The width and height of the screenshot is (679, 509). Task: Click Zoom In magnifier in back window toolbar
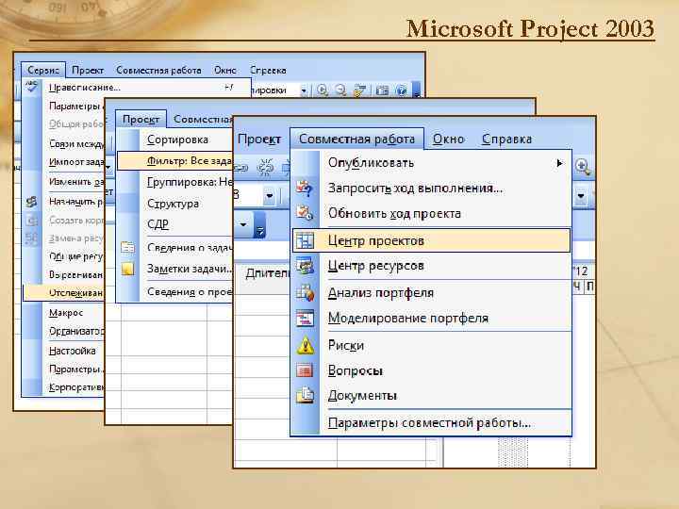point(323,90)
